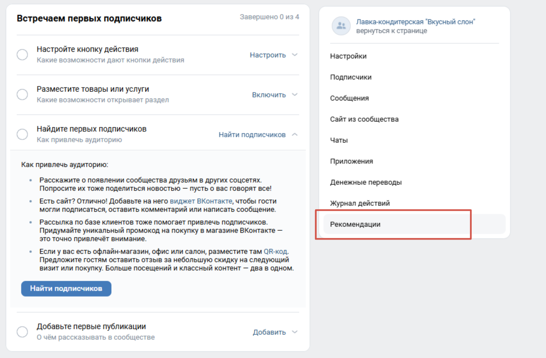Viewport: 546px width, 358px height.
Task: Open the 'виджет ВКонтакте' link
Action: [201, 201]
